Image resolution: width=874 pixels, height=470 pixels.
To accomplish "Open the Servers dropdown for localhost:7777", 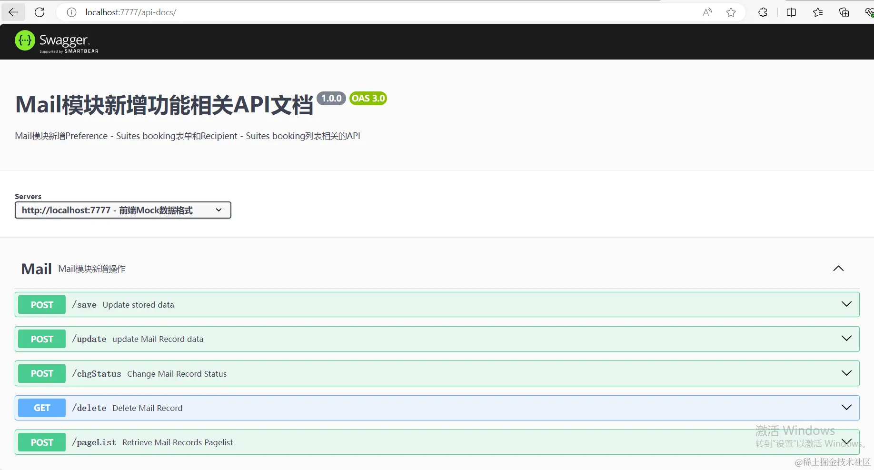I will 123,210.
